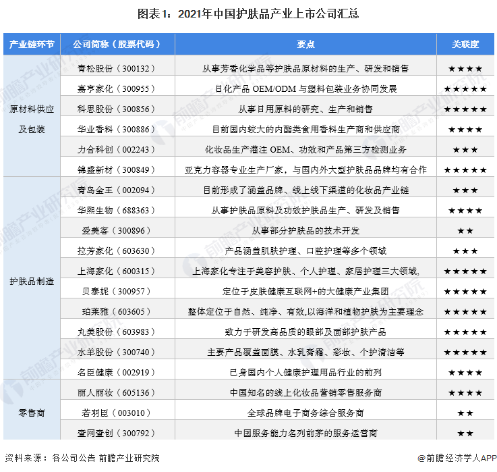Click description 目前国内较大的内酯类食用香料生产商和供应商
Image resolution: width=497 pixels, height=472 pixels.
tap(306, 130)
